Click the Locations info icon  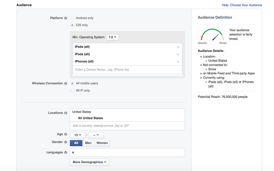[66, 113]
